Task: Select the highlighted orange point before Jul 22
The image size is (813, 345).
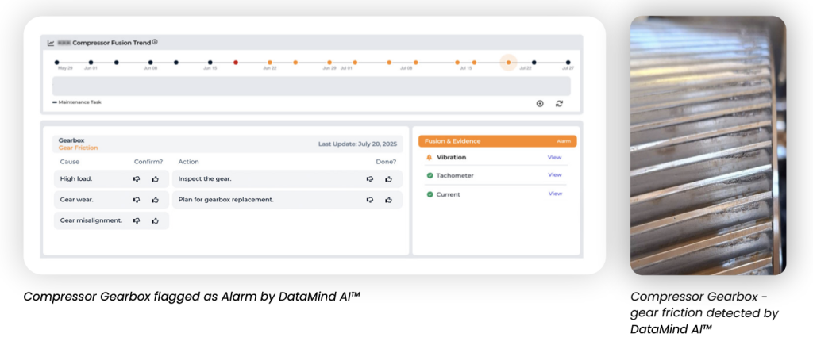Action: click(x=508, y=62)
